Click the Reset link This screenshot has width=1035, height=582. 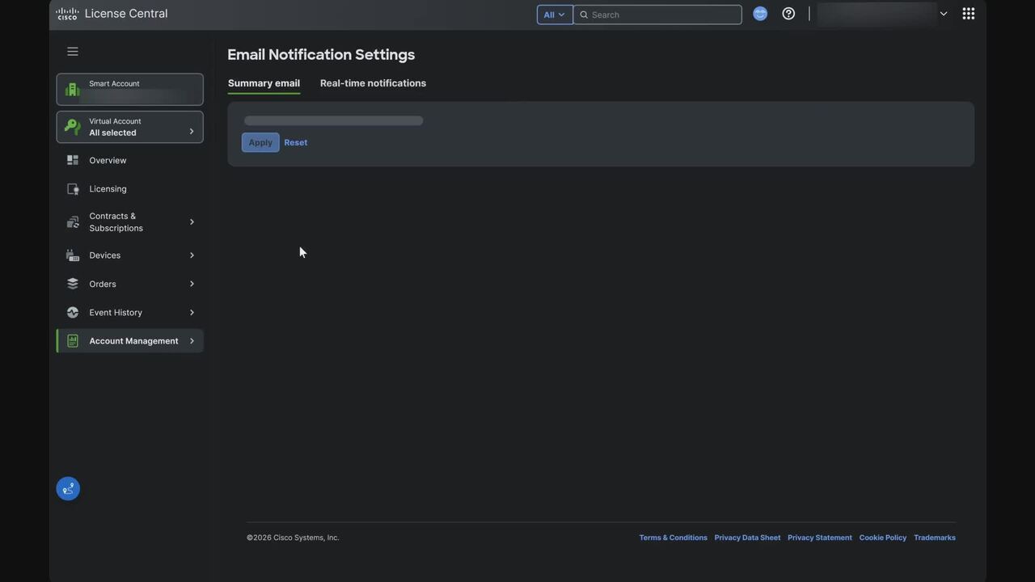coord(295,142)
